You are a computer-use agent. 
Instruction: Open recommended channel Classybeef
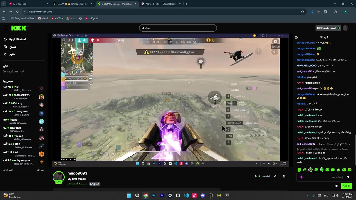pyautogui.click(x=24, y=113)
